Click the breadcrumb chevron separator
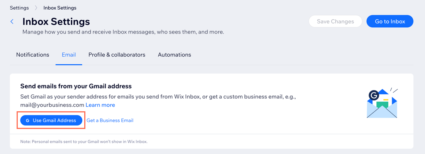Screen dimensions: 425x154 coord(36,8)
